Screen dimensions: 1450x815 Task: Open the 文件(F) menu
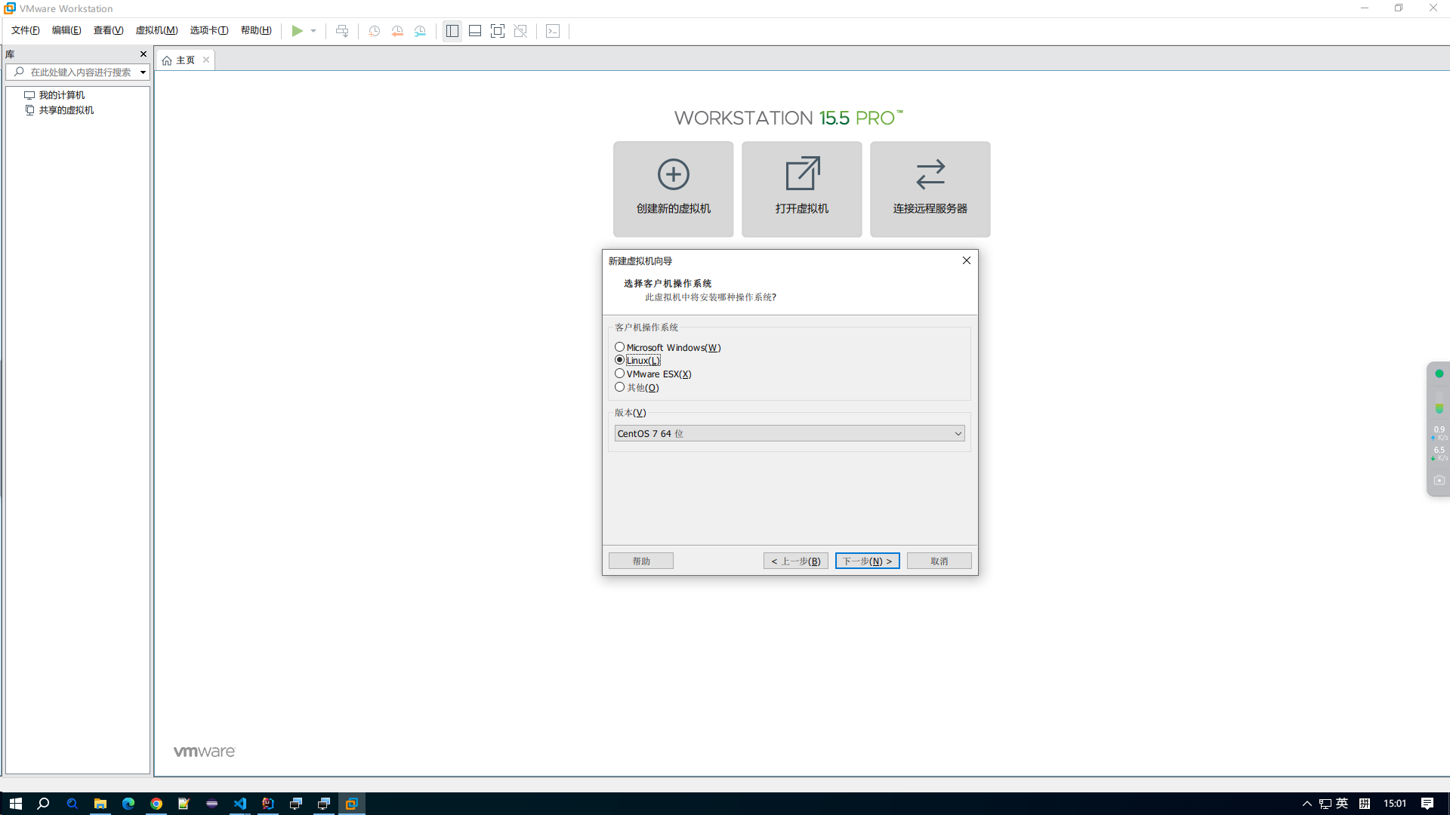26,30
